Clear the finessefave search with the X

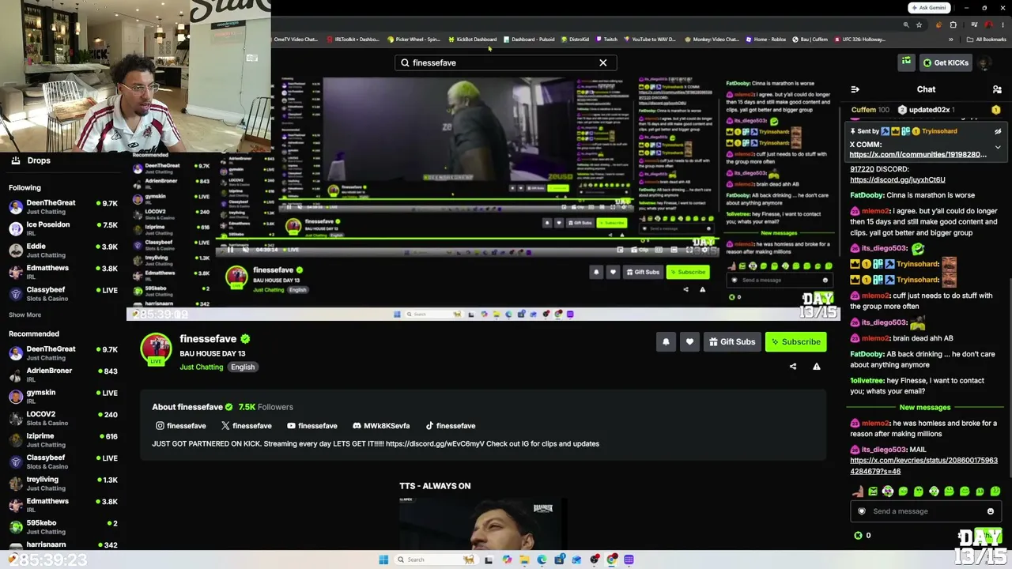(603, 62)
